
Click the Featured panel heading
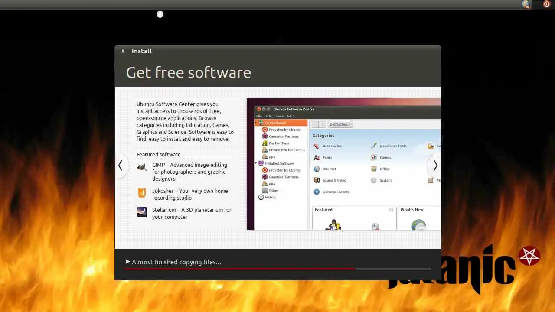point(323,210)
